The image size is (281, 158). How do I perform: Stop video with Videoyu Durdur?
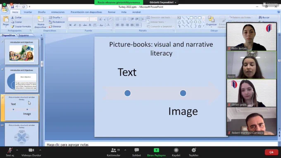(31, 152)
